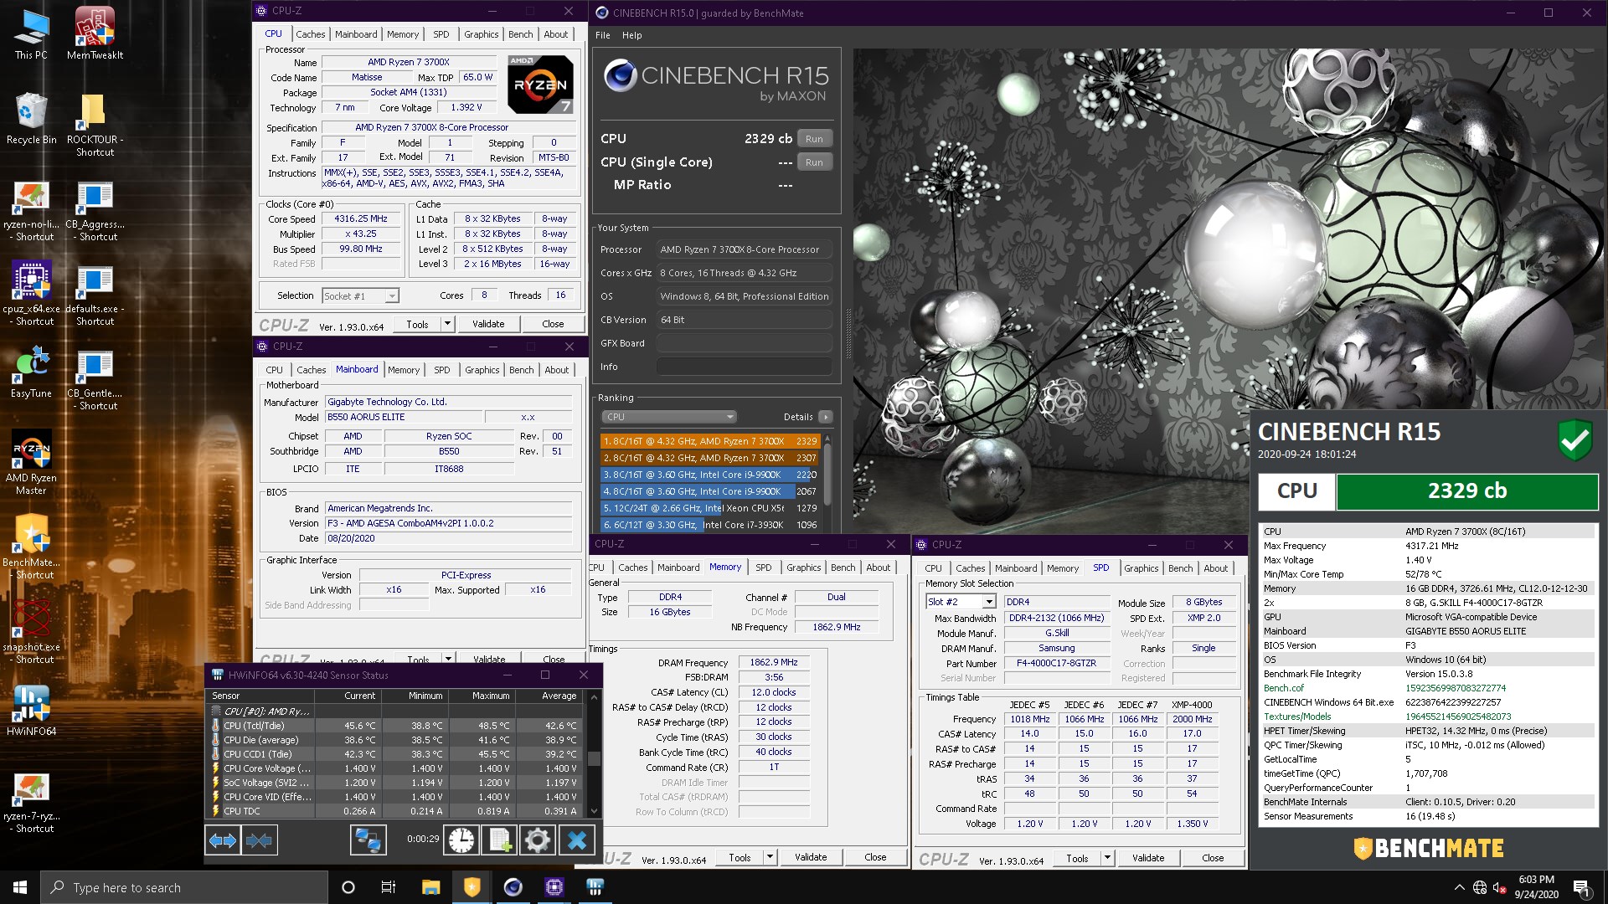Open Cinebench Ranking CPU dropdown
The width and height of the screenshot is (1608, 904).
(668, 417)
